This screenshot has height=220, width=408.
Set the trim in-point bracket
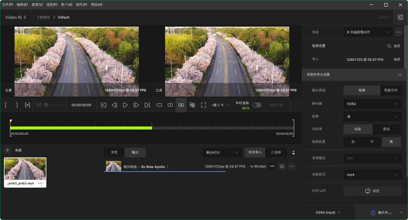coord(6,105)
